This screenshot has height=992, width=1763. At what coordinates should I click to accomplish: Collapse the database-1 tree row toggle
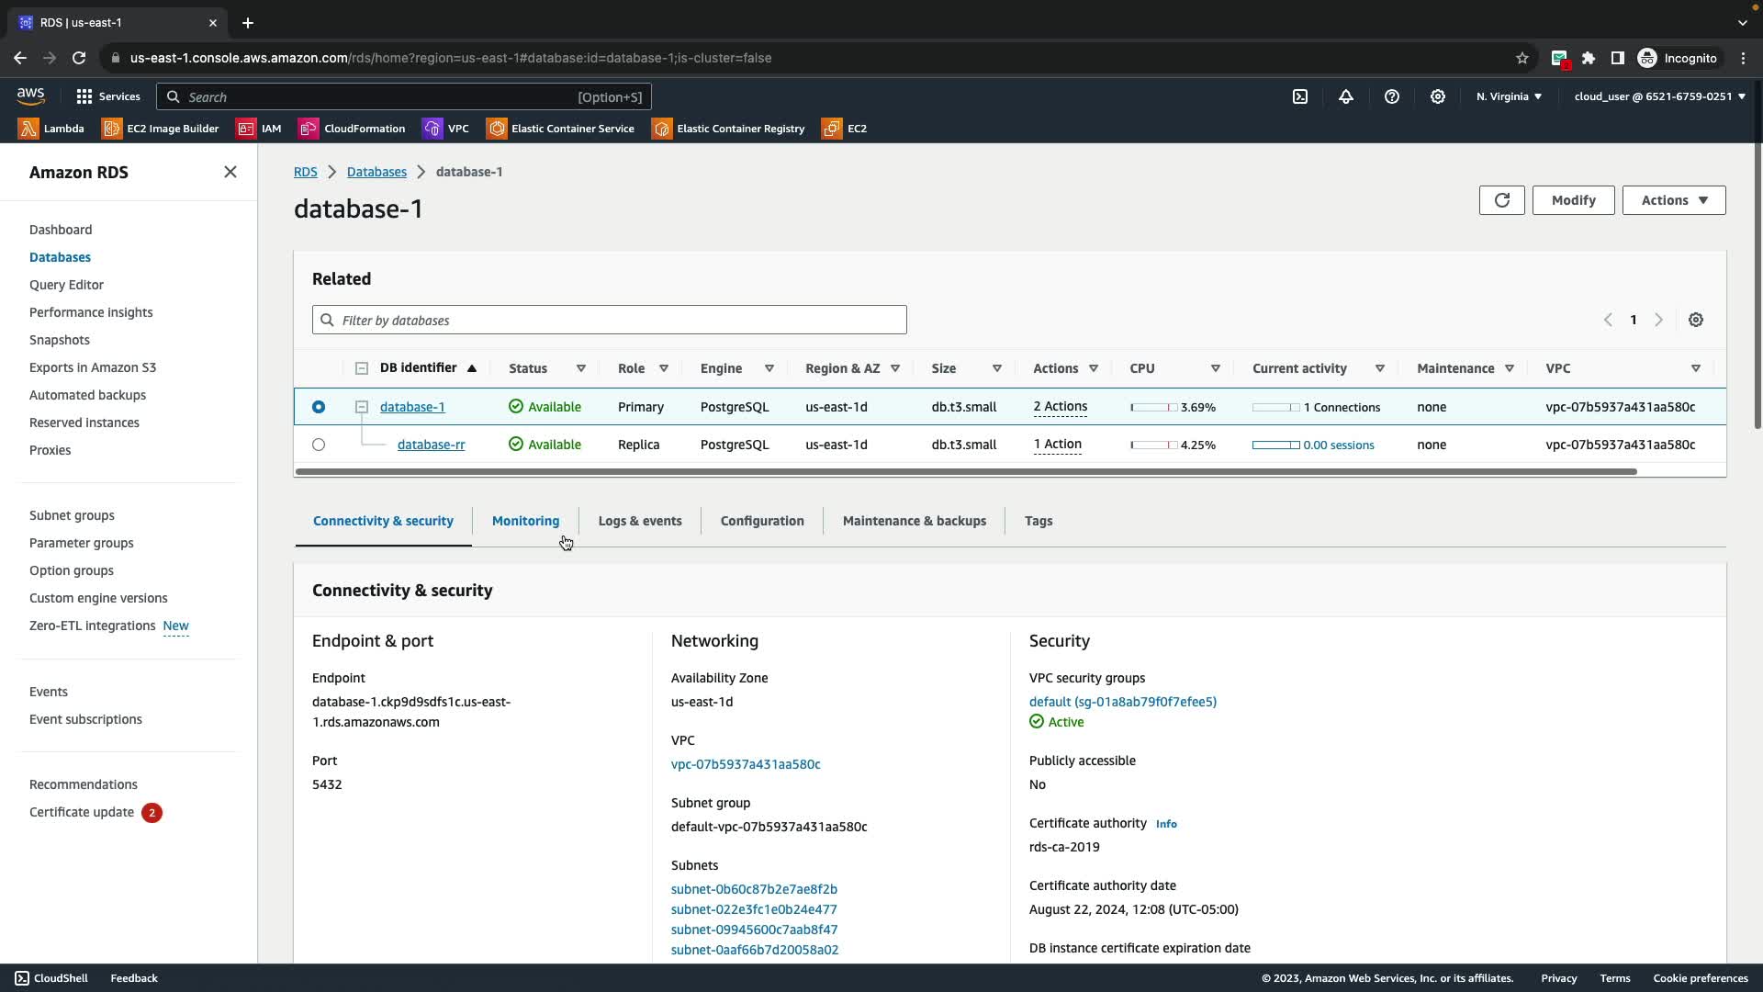click(x=362, y=407)
